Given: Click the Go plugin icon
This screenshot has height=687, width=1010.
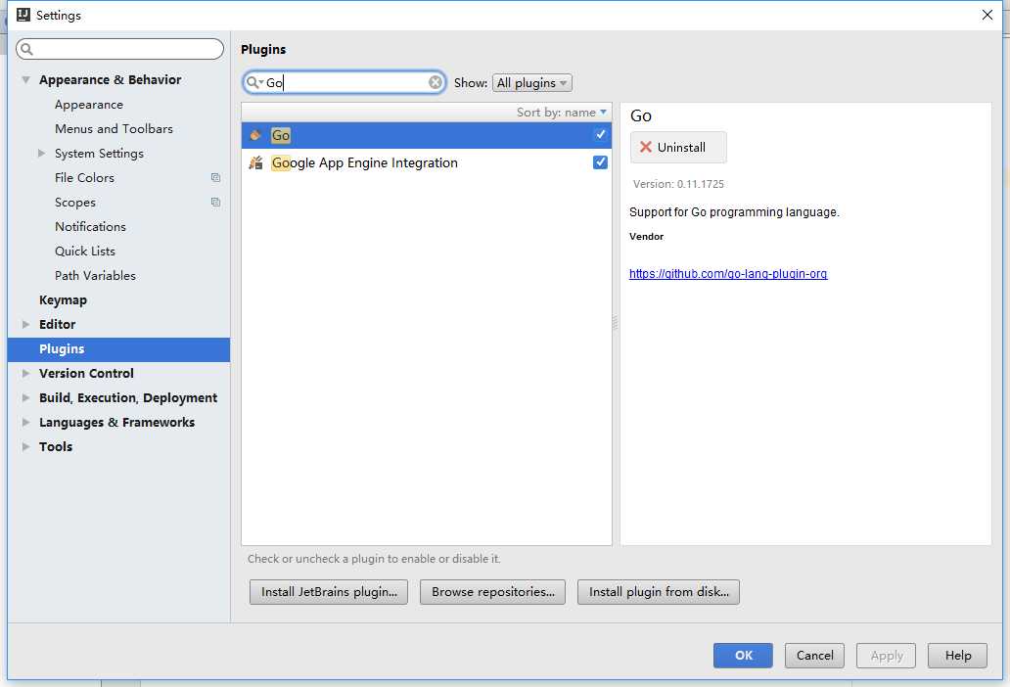Looking at the screenshot, I should tap(255, 135).
